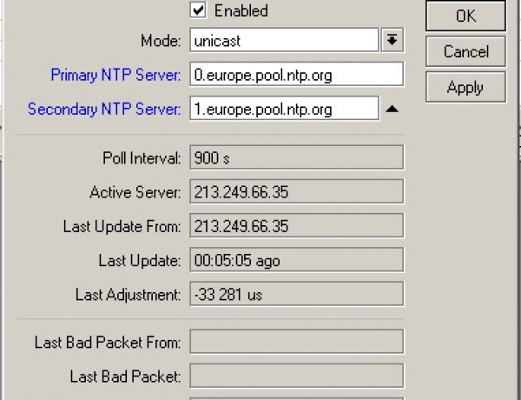521x400 pixels.
Task: Select the Active Server value field
Action: (x=296, y=192)
